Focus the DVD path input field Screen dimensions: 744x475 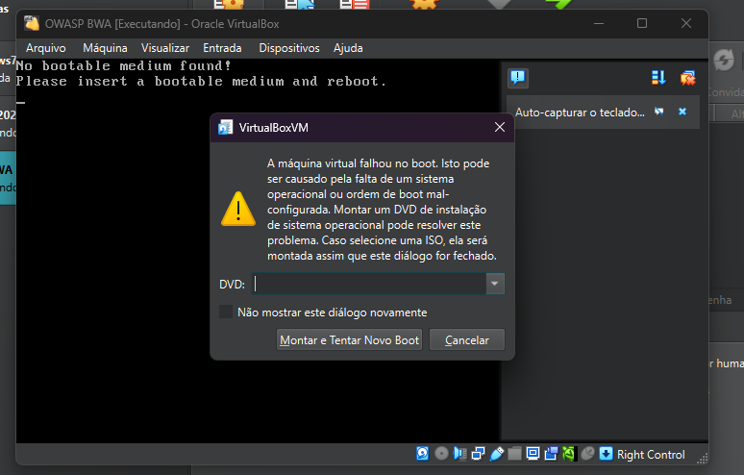pyautogui.click(x=369, y=284)
